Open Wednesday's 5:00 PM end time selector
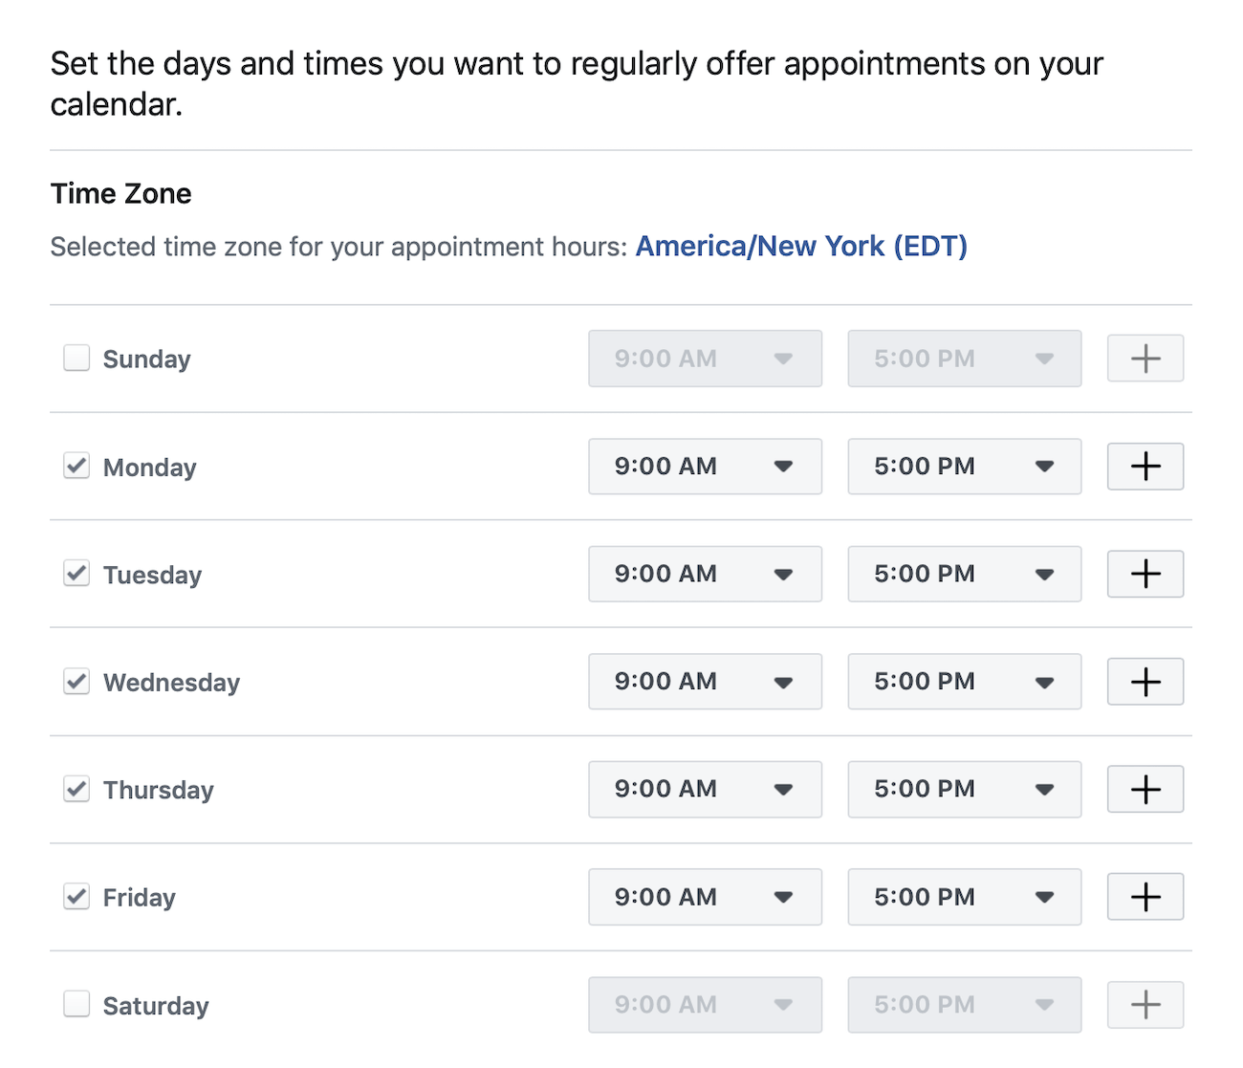Viewport: 1243px width, 1068px height. click(x=964, y=682)
